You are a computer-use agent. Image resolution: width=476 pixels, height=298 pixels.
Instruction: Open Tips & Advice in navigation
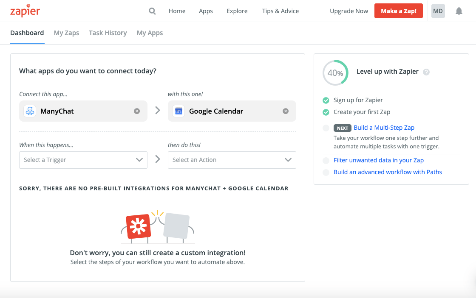pos(280,11)
